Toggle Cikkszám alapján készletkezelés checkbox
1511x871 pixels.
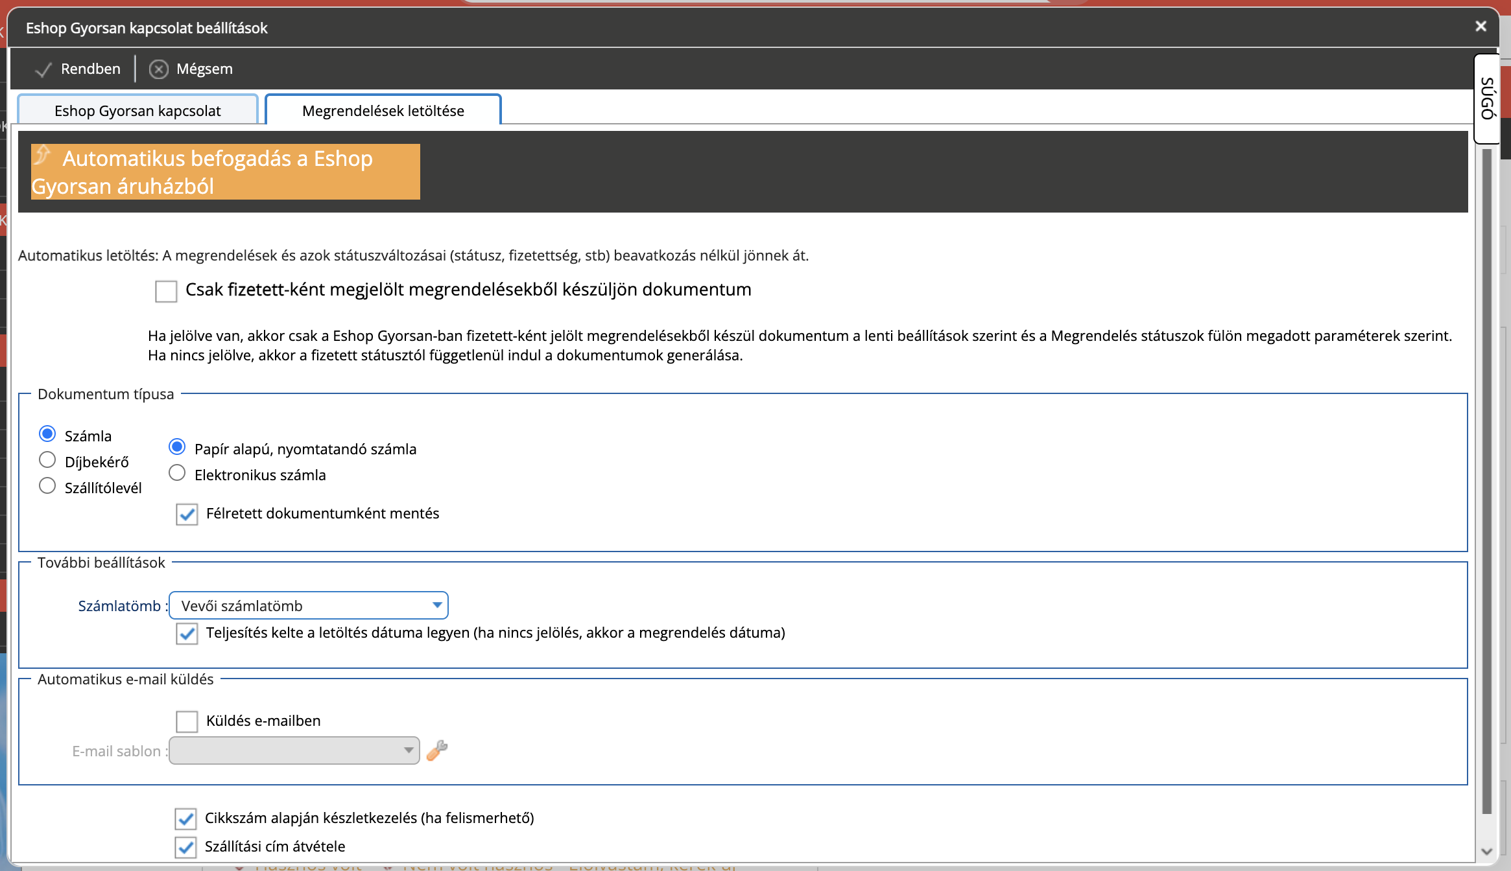pos(185,819)
